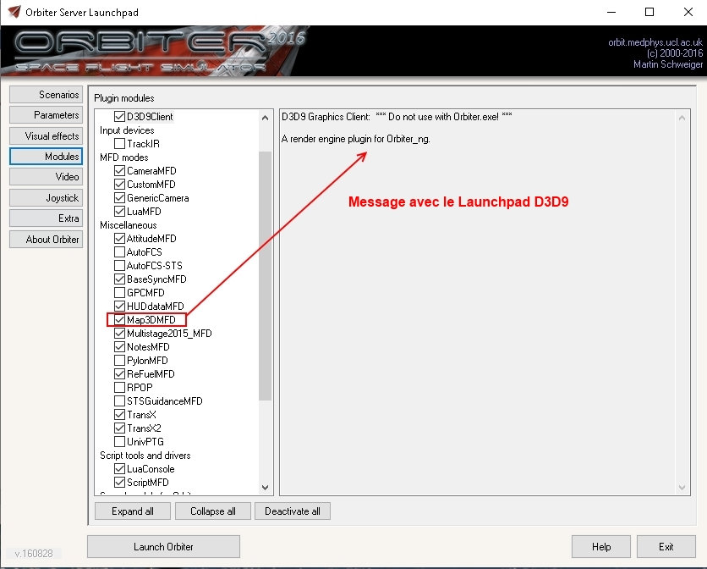Uncheck HUDdataMFD module
Screen dimensions: 707x569
click(x=119, y=307)
